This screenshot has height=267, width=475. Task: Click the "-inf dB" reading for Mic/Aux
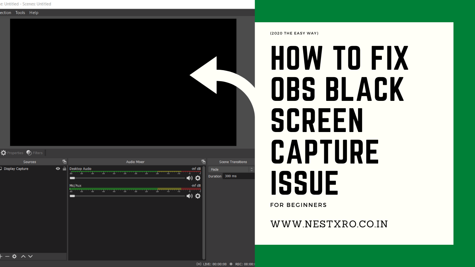pos(196,185)
